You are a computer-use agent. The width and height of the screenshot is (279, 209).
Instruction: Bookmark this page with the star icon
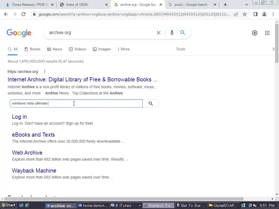pyautogui.click(x=245, y=14)
